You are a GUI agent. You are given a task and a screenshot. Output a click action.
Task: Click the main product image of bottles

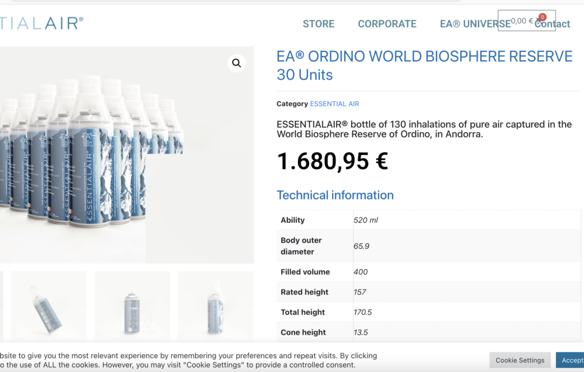tap(127, 154)
